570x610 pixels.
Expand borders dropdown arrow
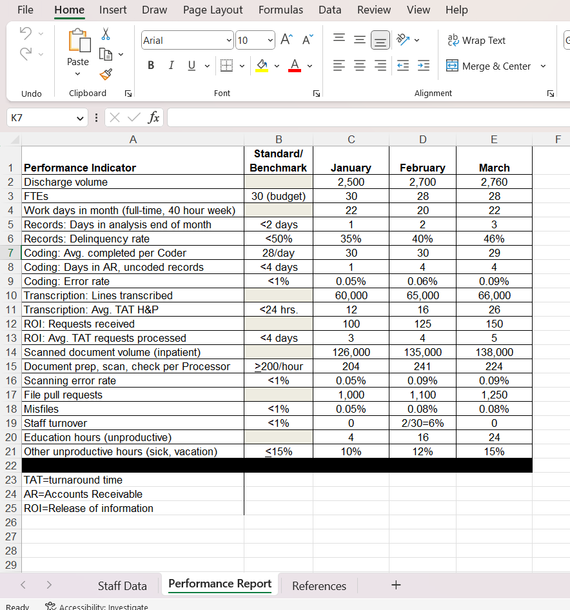(242, 66)
